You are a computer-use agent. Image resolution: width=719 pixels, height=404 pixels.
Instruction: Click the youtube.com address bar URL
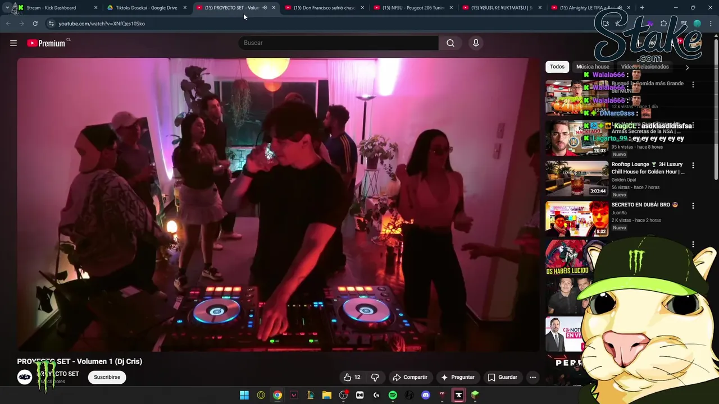102,24
